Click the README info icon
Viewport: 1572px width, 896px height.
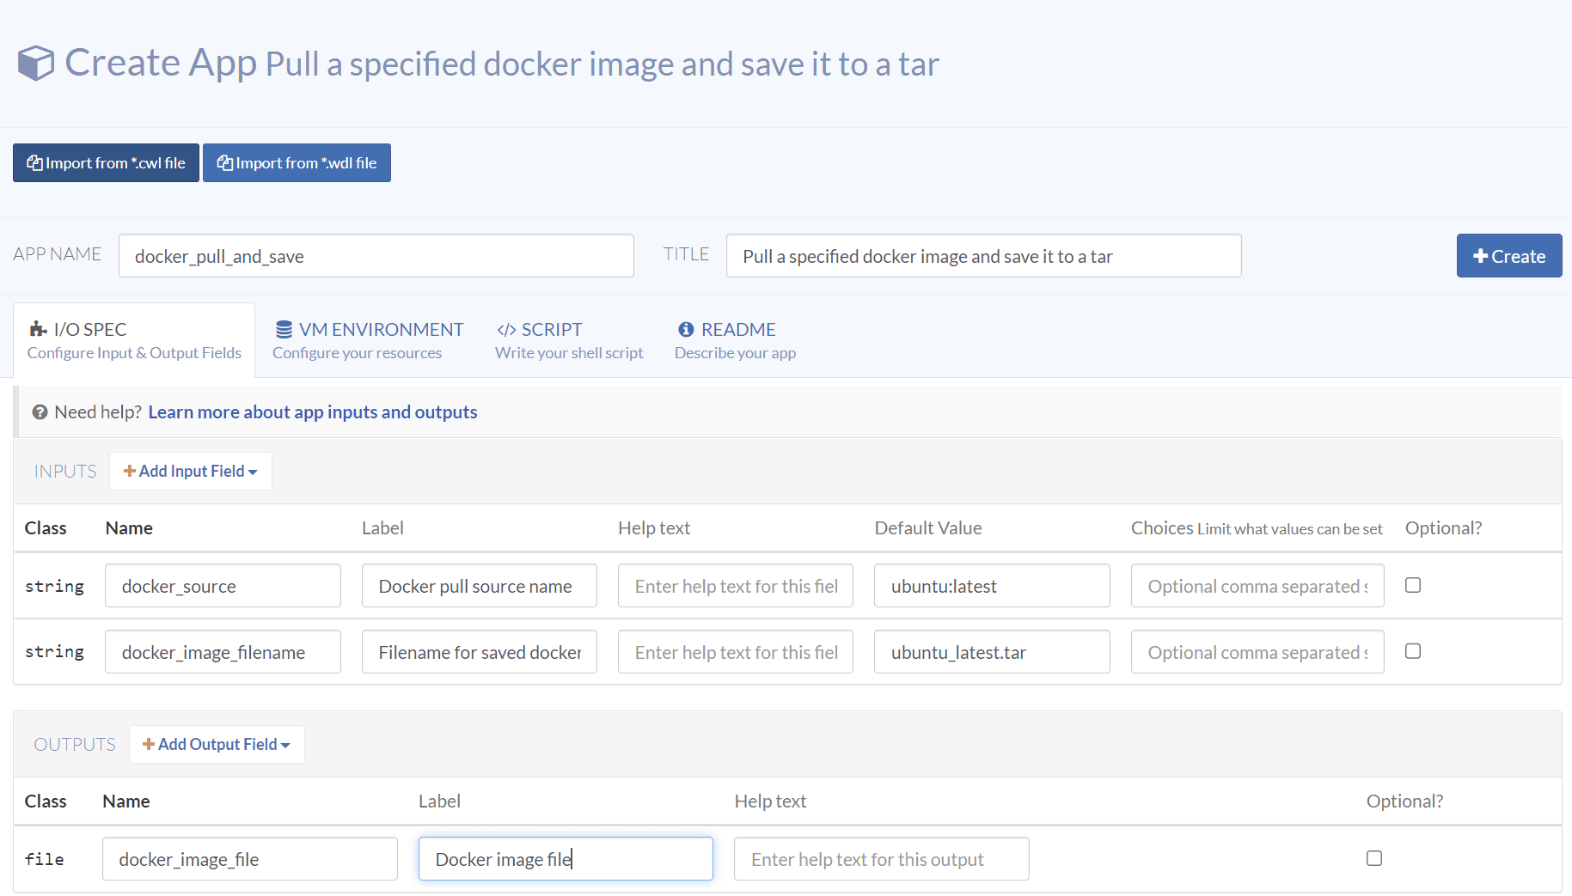click(686, 329)
